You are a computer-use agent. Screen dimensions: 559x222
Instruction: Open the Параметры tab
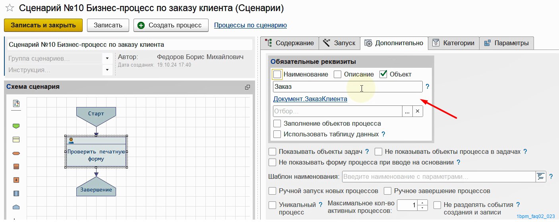507,43
